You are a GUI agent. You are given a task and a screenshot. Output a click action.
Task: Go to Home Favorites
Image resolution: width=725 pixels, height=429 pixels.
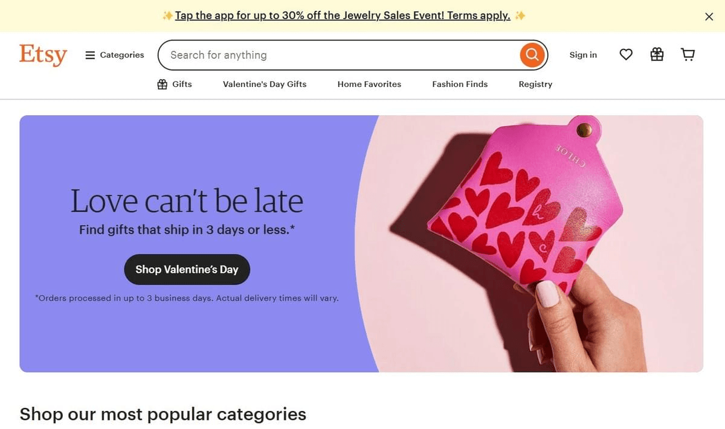pos(369,84)
